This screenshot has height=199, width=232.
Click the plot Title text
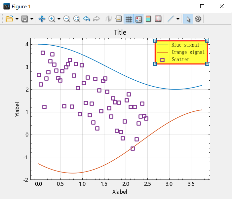120,32
